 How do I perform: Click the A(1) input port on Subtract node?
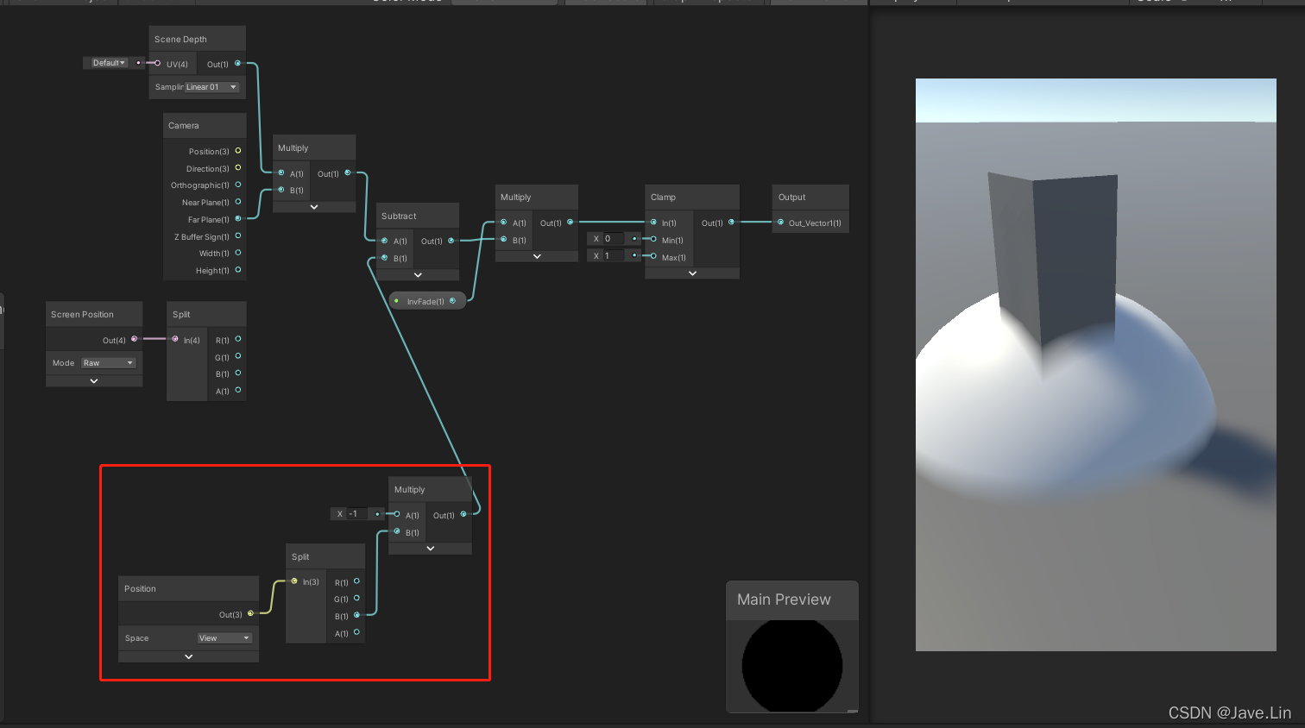point(383,241)
